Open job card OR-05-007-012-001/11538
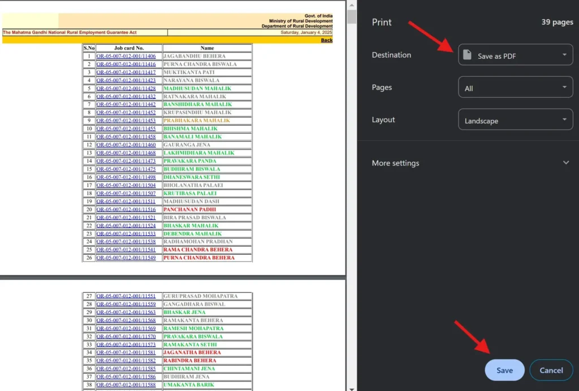579x391 pixels. click(126, 242)
